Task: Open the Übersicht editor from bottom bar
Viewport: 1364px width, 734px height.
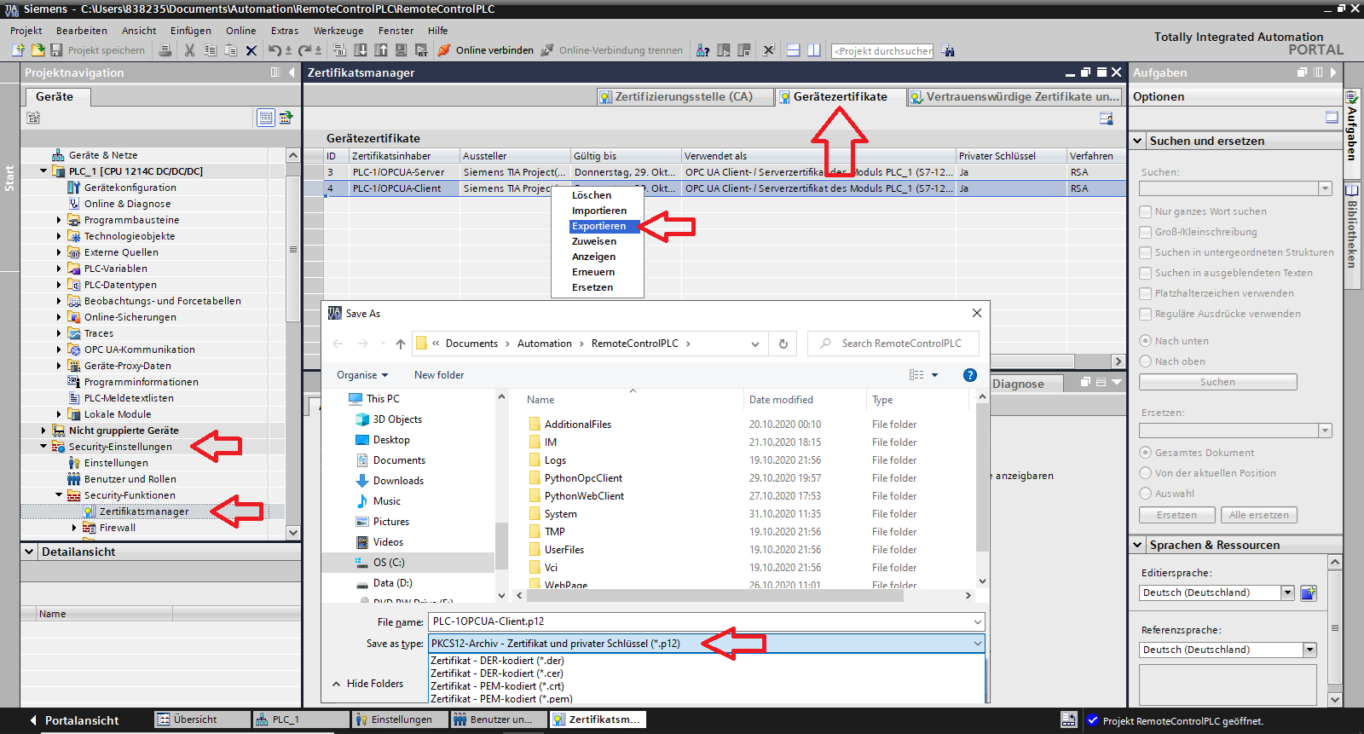Action: (202, 720)
